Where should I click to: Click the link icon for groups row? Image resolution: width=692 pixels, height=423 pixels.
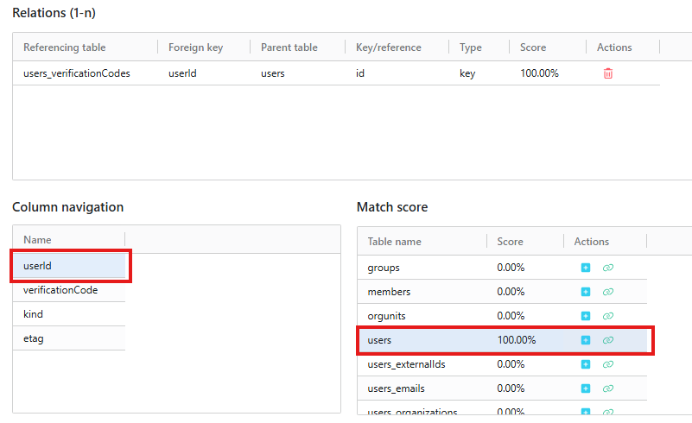pos(607,268)
